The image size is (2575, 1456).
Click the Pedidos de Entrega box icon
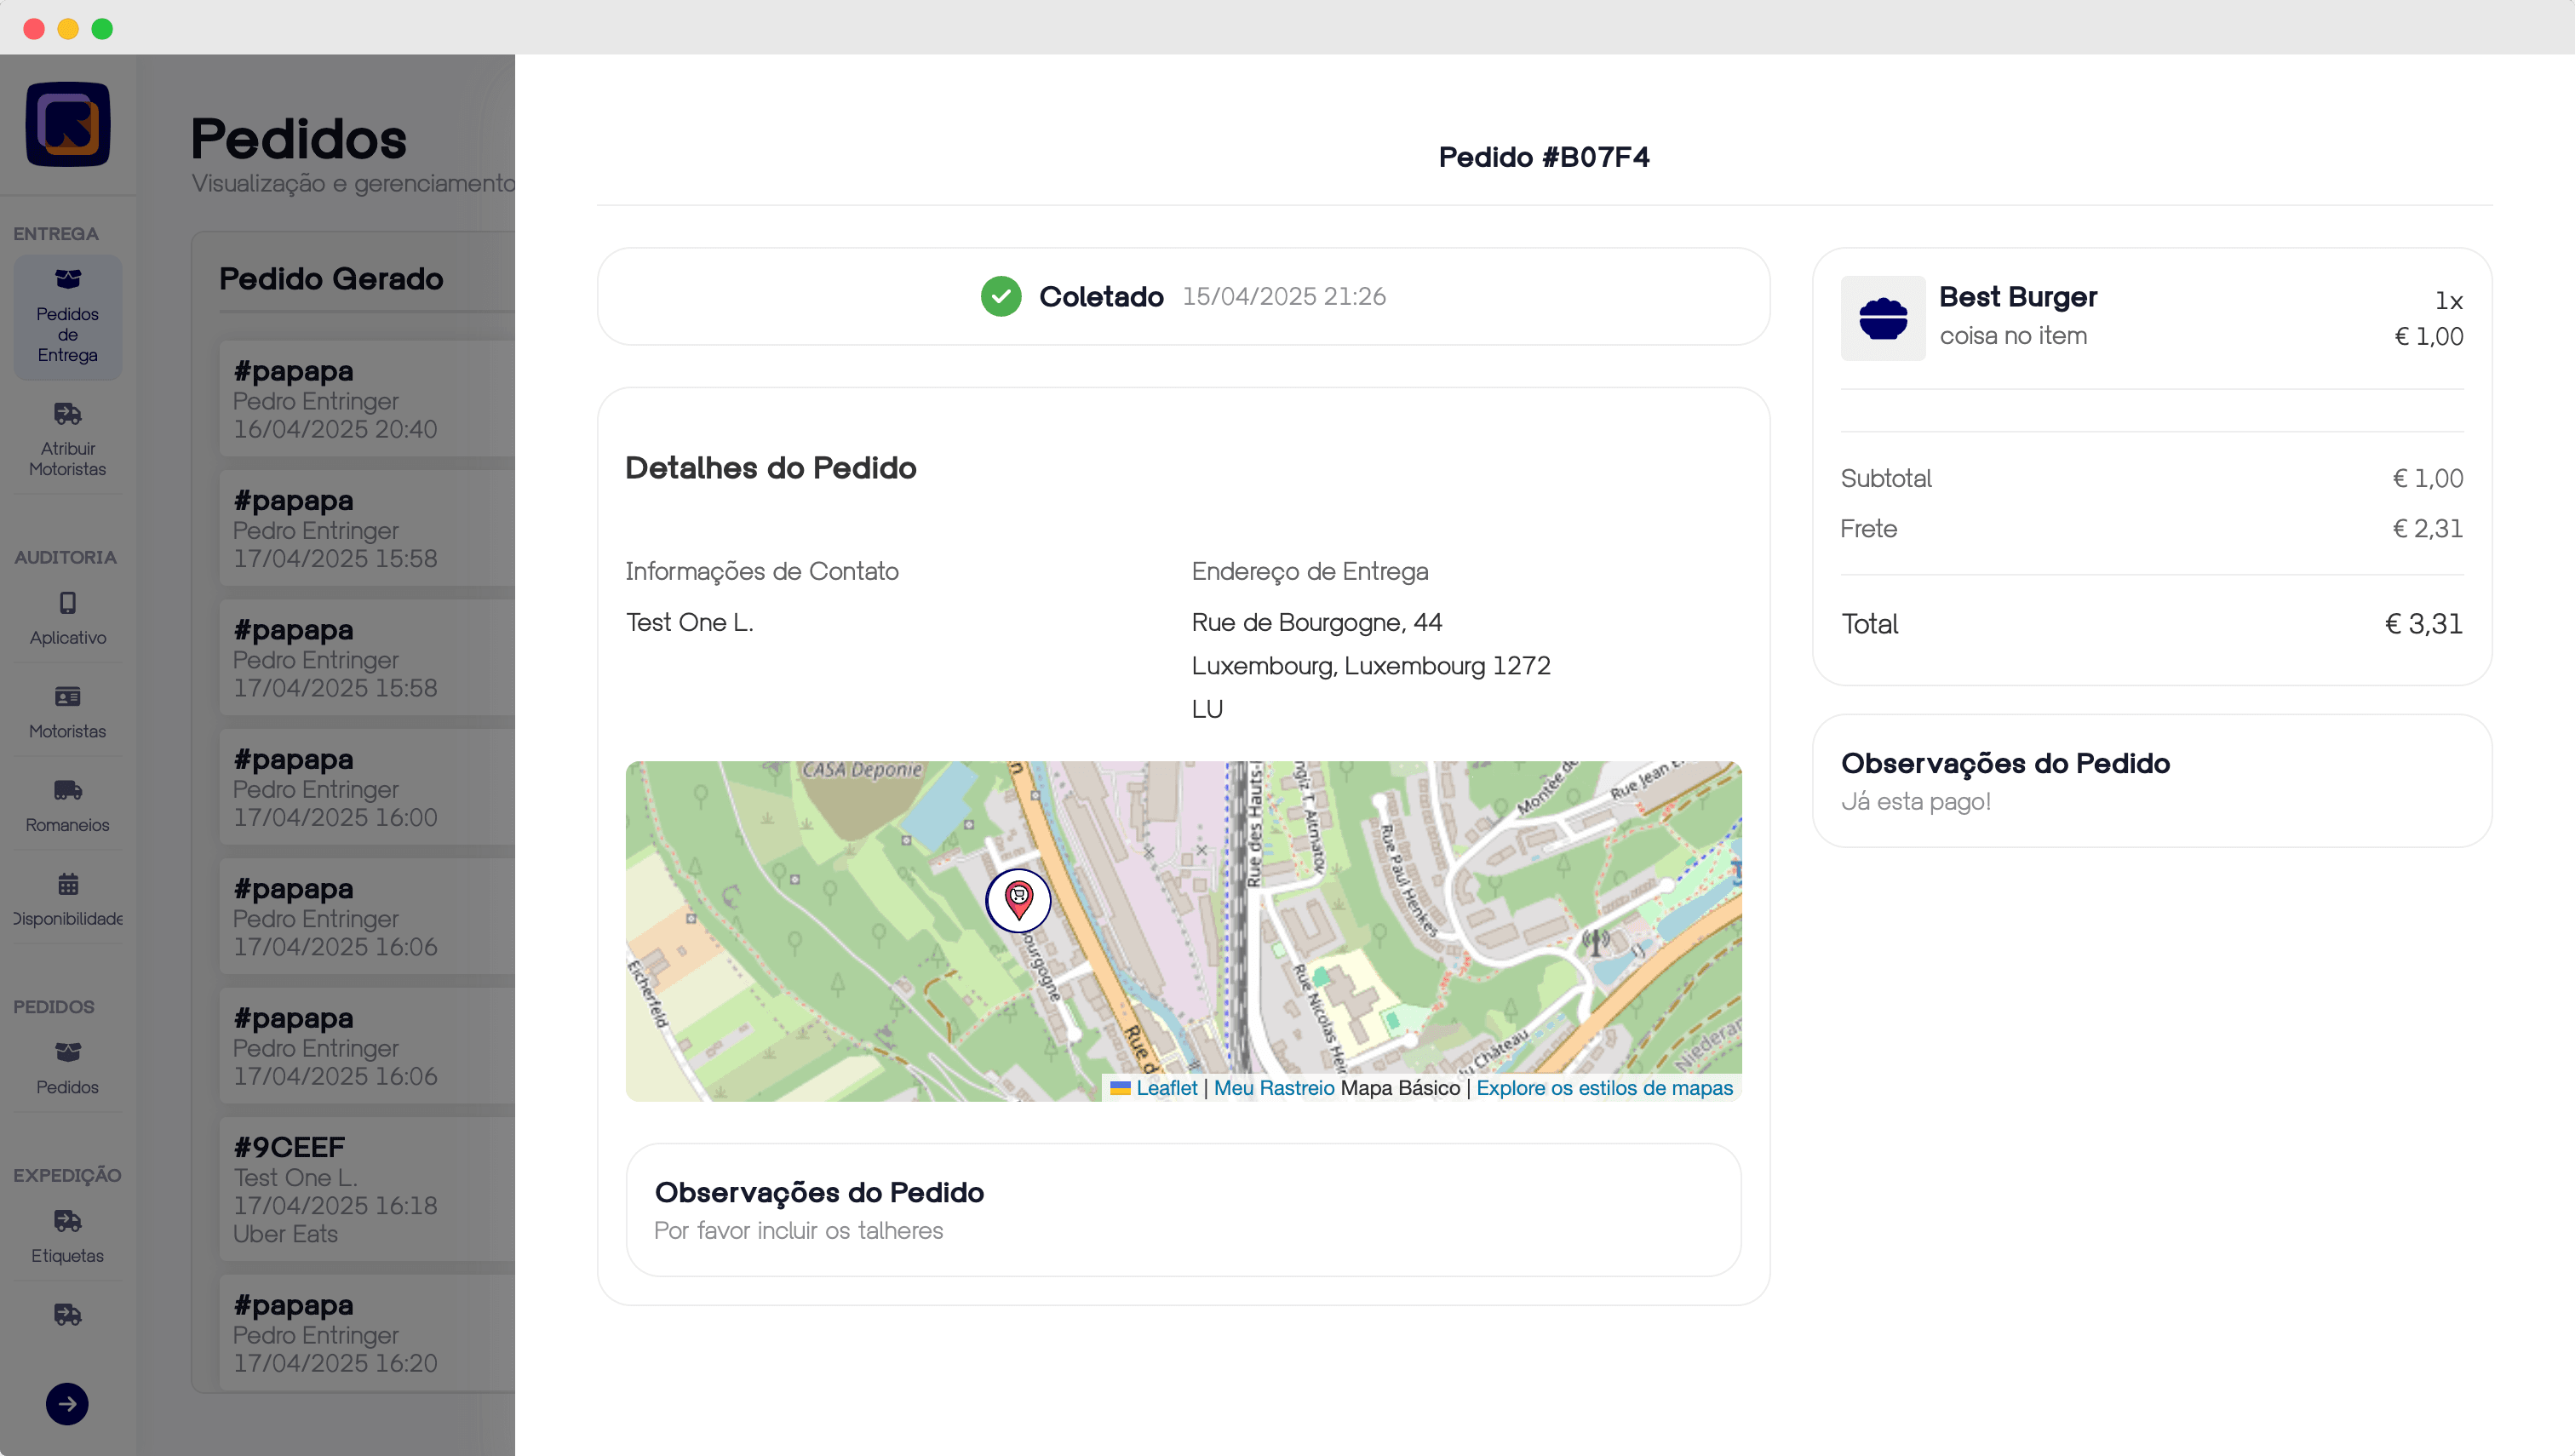coord(68,279)
